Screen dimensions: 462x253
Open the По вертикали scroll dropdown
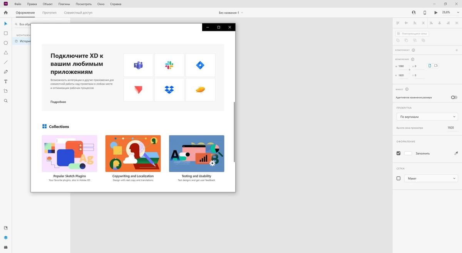(427, 116)
